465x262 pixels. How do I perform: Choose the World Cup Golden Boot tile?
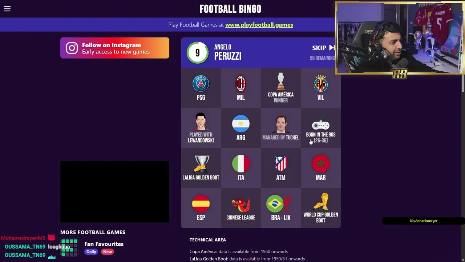tap(321, 208)
